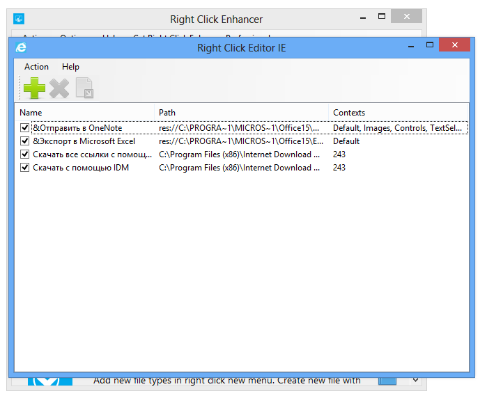Click Internet Download path in 'Скачать все ссылки' row
The width and height of the screenshot is (487, 405).
click(239, 154)
